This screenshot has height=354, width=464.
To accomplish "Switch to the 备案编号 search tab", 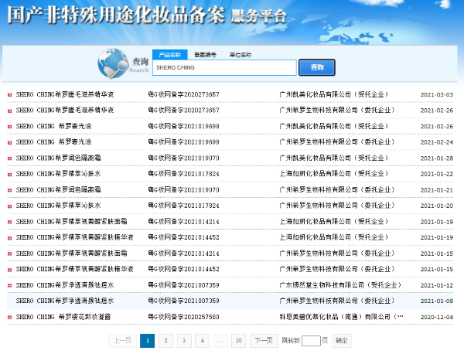I will (x=205, y=55).
